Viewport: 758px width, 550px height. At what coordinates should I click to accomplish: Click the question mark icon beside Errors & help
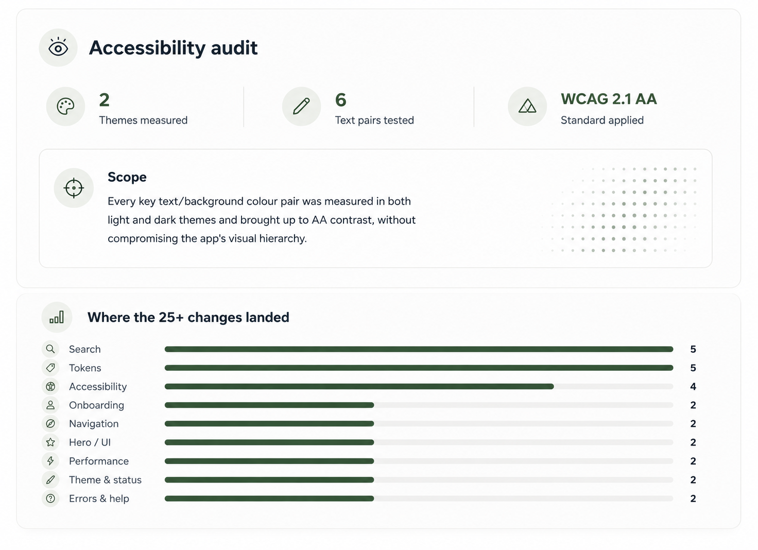coord(50,499)
